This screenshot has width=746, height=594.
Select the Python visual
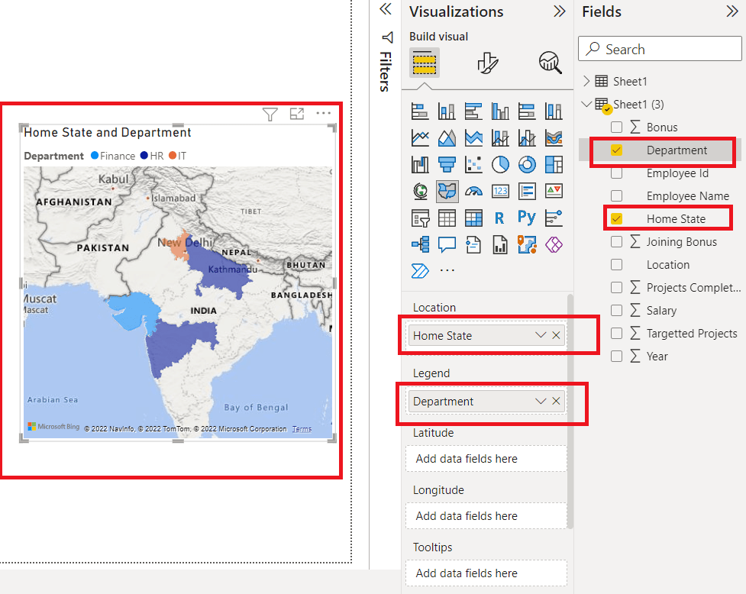pos(527,218)
